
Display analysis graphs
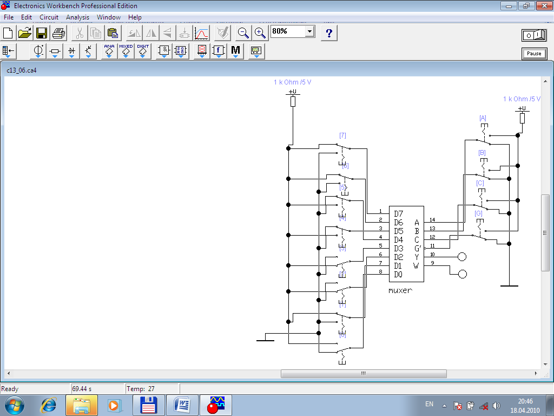[x=201, y=33]
